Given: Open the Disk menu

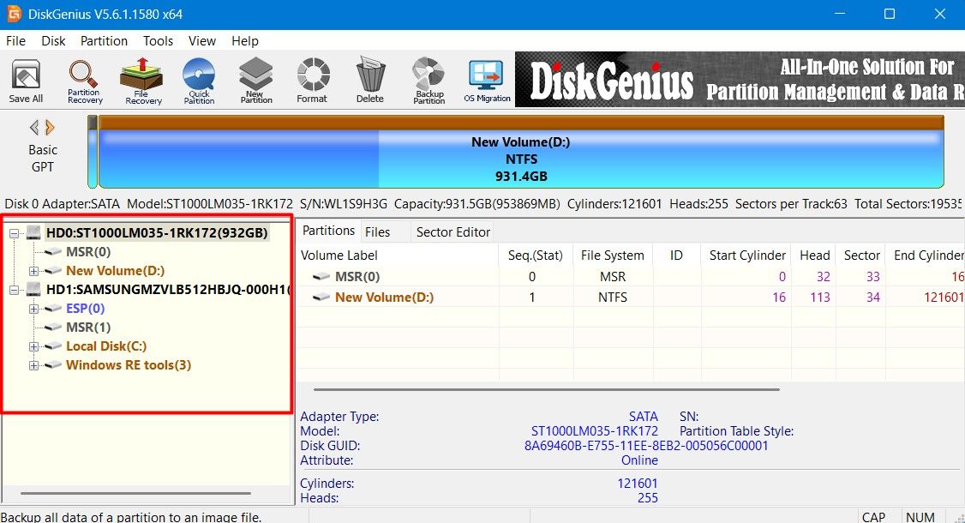Looking at the screenshot, I should coord(53,40).
